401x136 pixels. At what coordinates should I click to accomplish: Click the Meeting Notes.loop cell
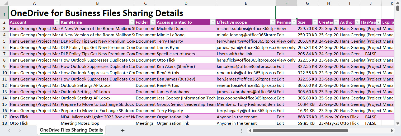(x=97, y=123)
